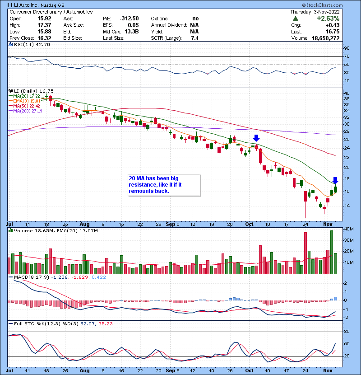Click the StockCharts.com copyright text

click(322, 5)
